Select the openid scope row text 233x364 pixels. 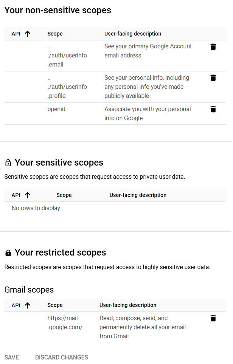tap(56, 109)
